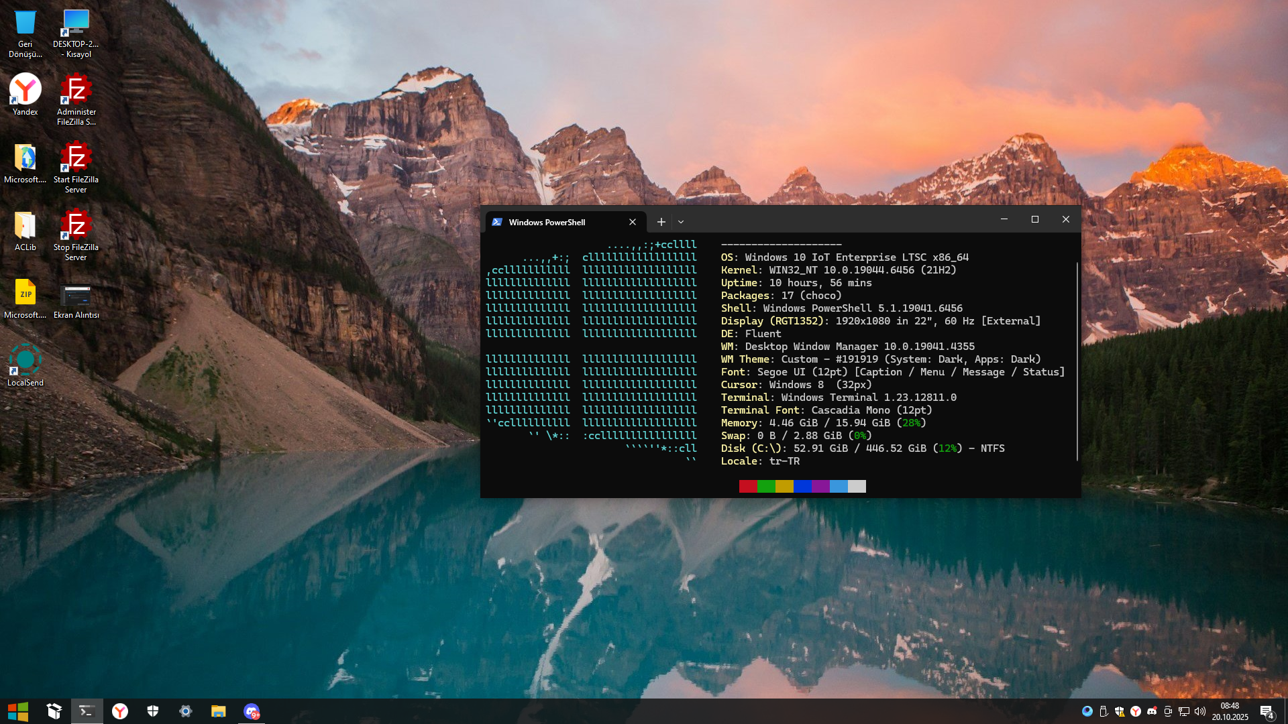Click the Memory line '4.46 GiB / 15.94 GiB'
Viewport: 1288px width, 724px height.
tap(824, 423)
